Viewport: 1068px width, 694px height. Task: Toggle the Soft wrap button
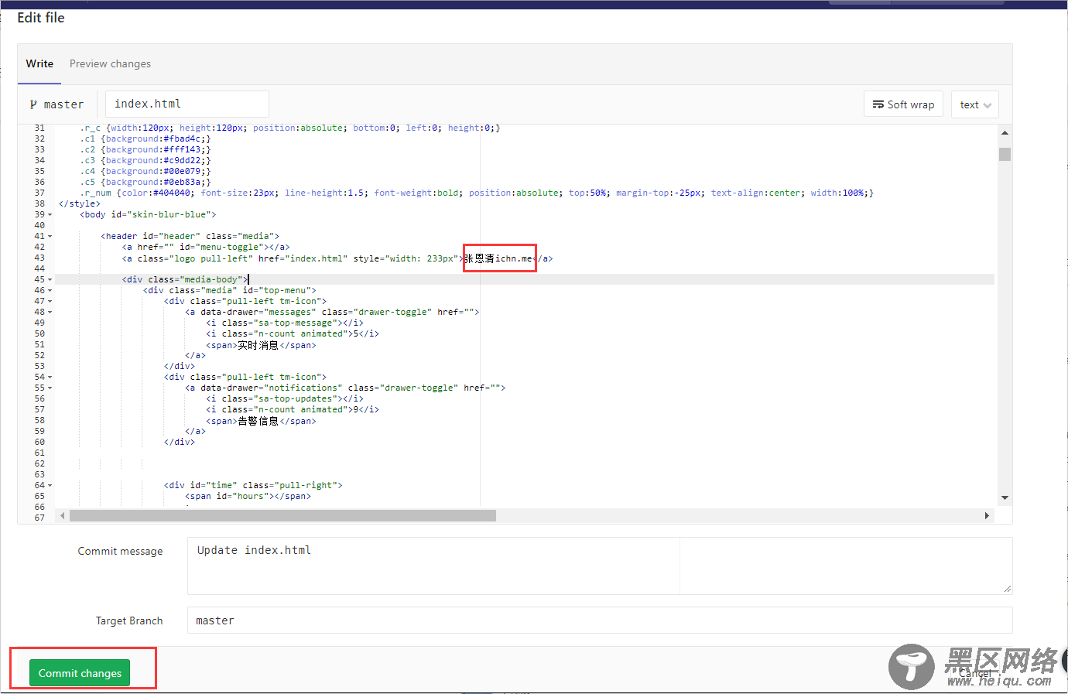point(903,104)
